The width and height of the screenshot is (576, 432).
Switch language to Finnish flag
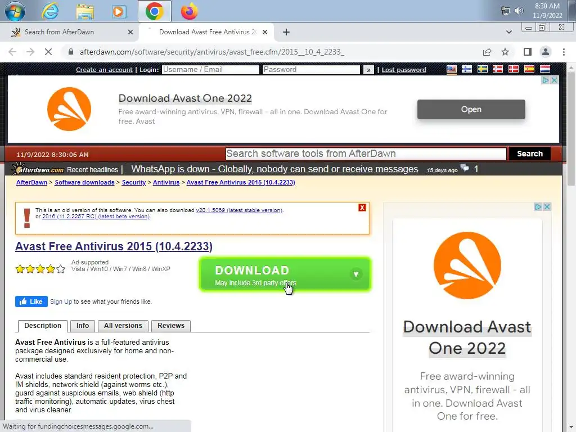(467, 69)
